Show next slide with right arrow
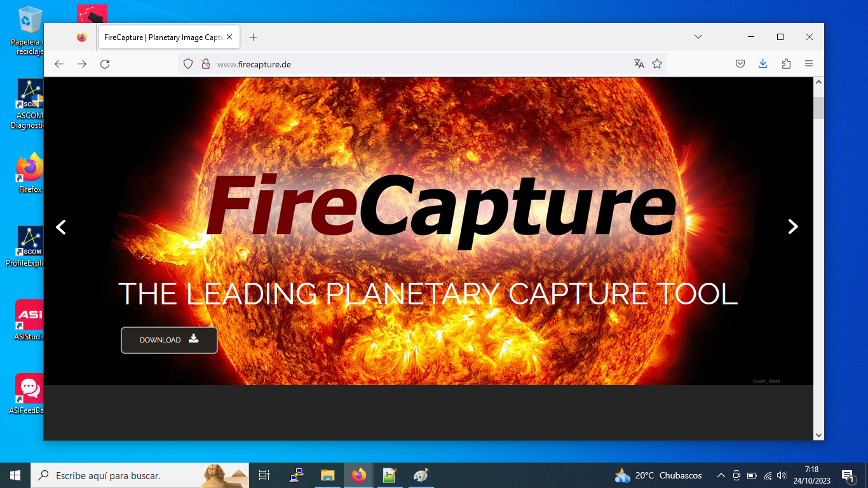The height and width of the screenshot is (488, 868). pos(793,227)
